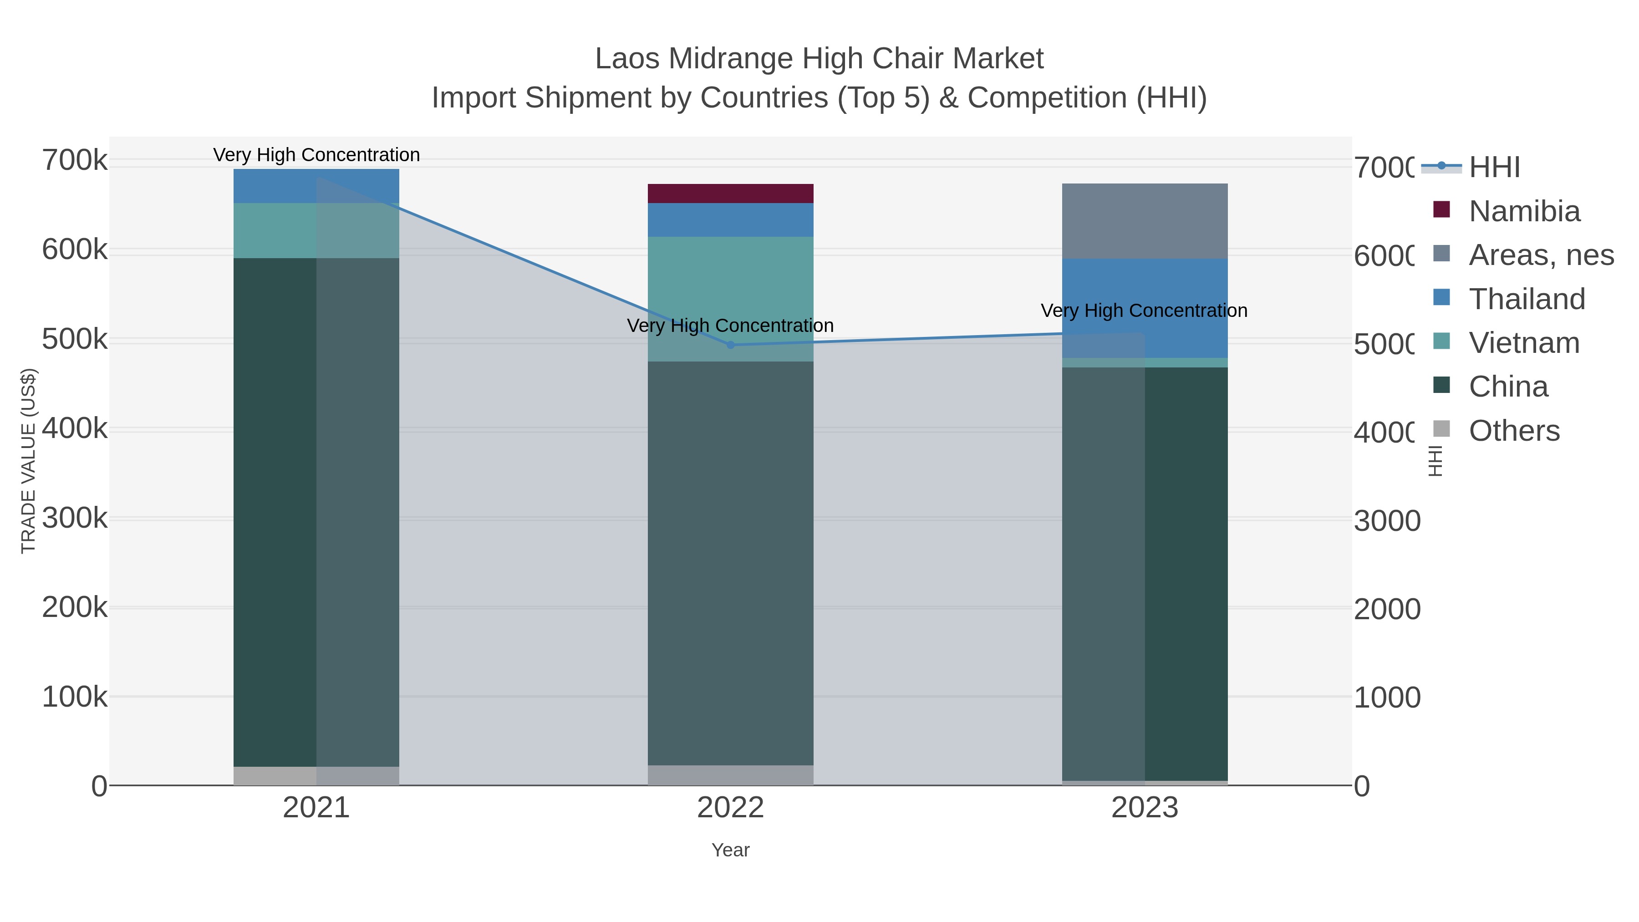Click the China dark green legend swatch
Viewport: 1639px width, 922px height.
pyautogui.click(x=1441, y=385)
